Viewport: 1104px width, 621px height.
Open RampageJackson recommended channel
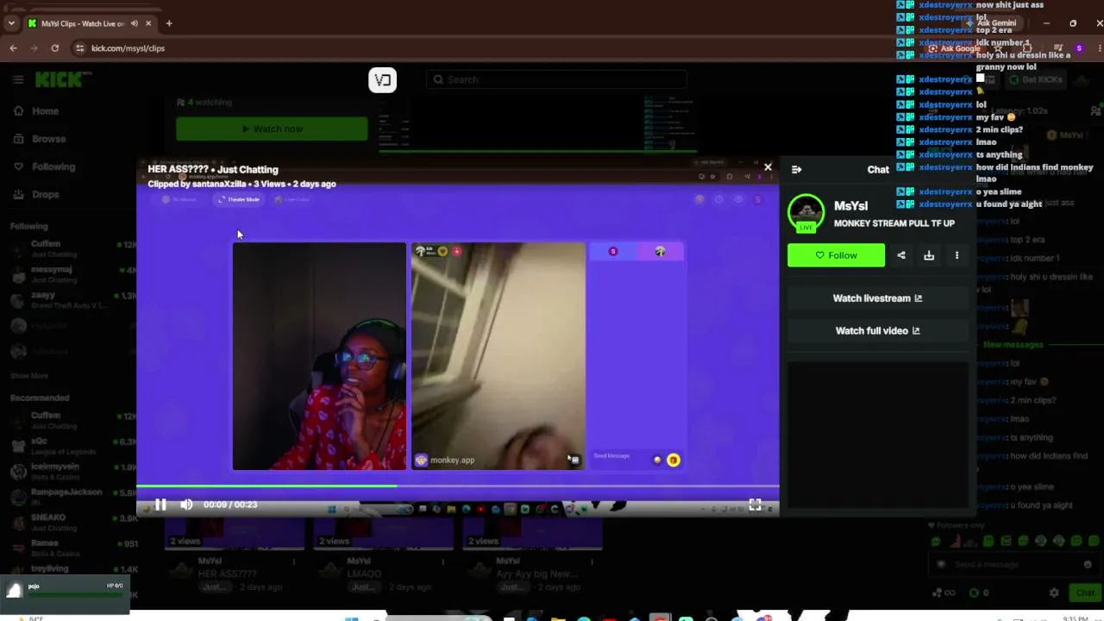tap(69, 497)
